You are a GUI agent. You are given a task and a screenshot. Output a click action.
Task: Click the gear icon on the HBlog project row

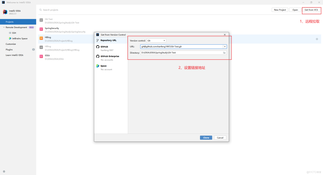(x=317, y=39)
